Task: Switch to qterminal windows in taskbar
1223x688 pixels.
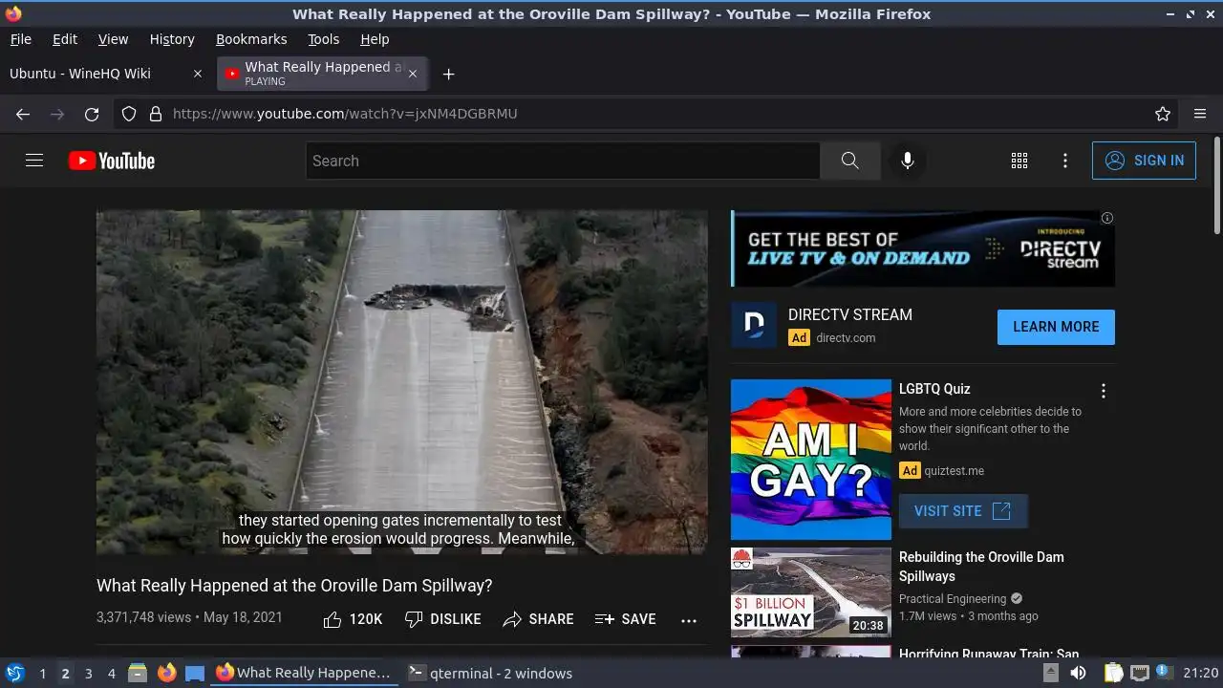Action: pyautogui.click(x=490, y=674)
